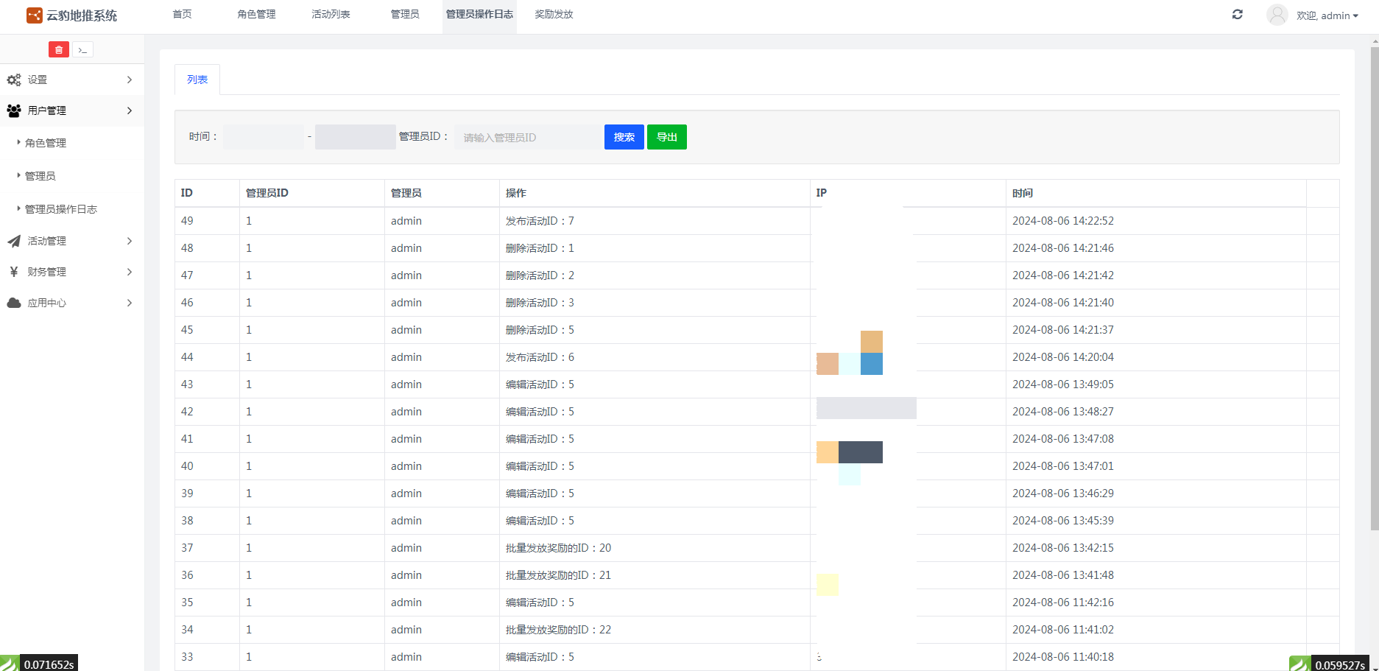Image resolution: width=1379 pixels, height=671 pixels.
Task: Click the admin avatar icon
Action: [x=1277, y=15]
